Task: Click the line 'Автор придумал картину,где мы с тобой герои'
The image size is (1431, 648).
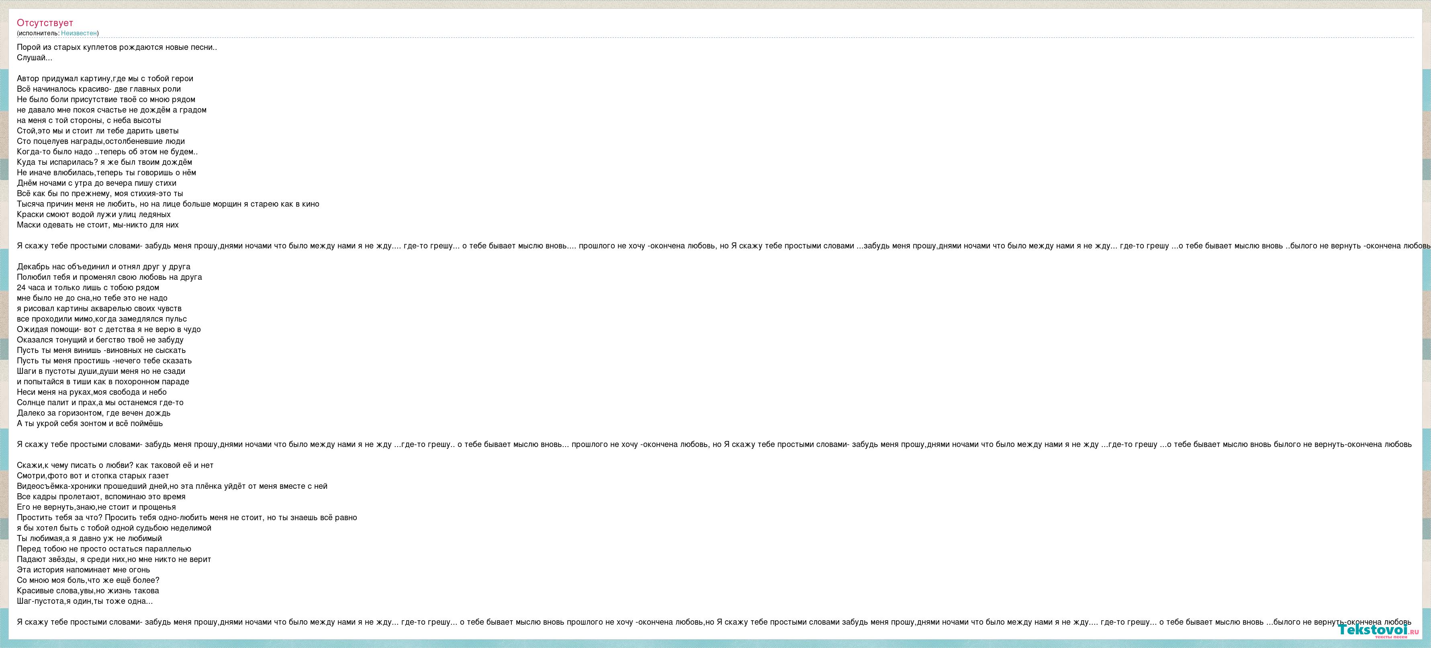Action: coord(105,78)
